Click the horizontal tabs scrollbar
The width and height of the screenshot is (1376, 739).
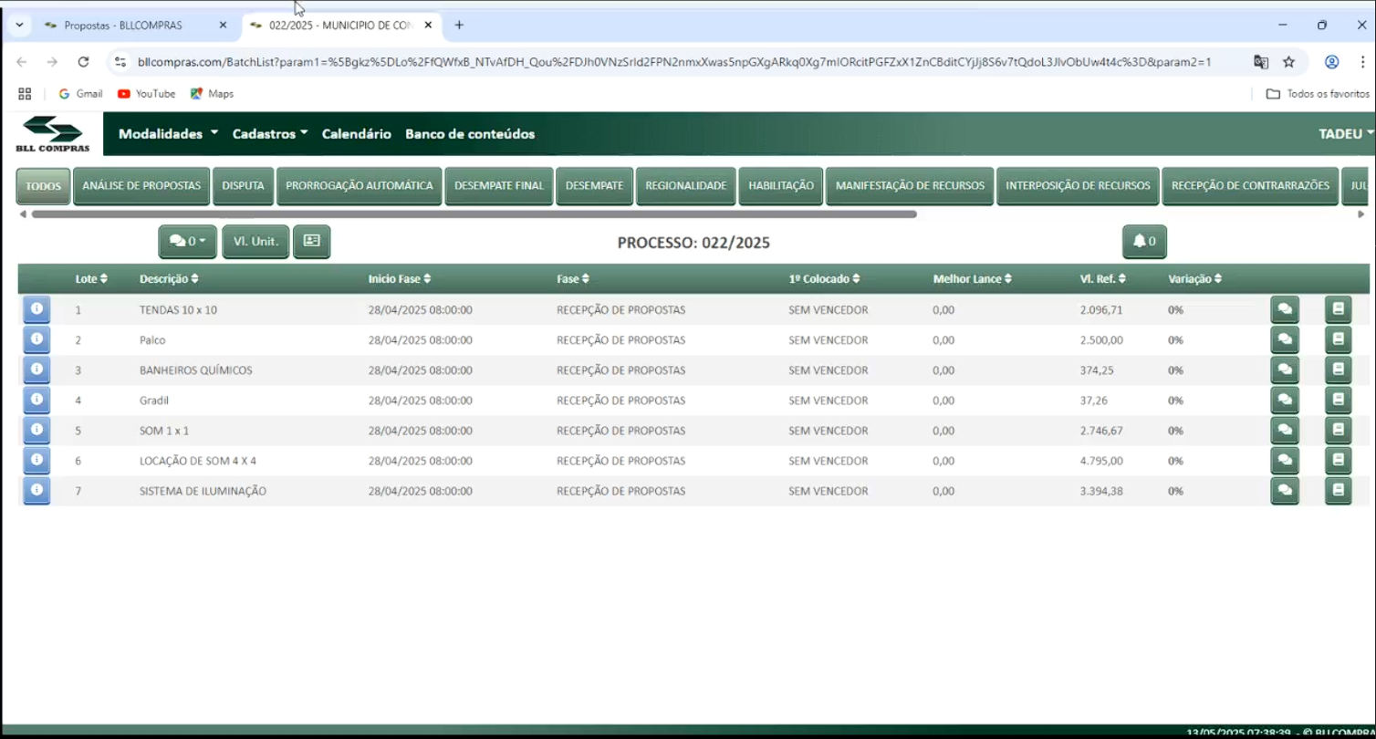474,214
